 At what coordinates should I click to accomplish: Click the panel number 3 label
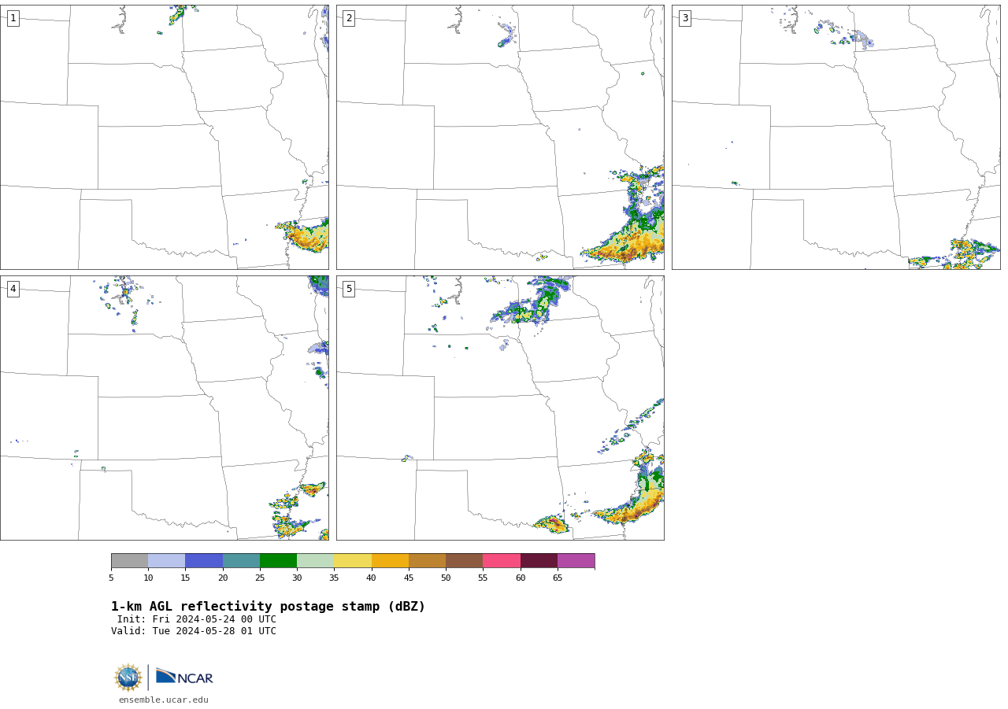click(684, 18)
